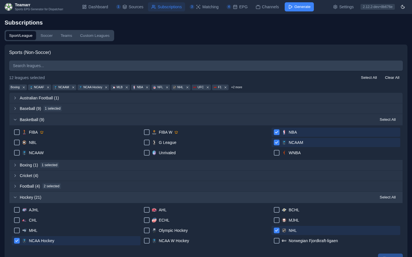Click the ECHL league logo
412x257 pixels.
pyautogui.click(x=154, y=220)
